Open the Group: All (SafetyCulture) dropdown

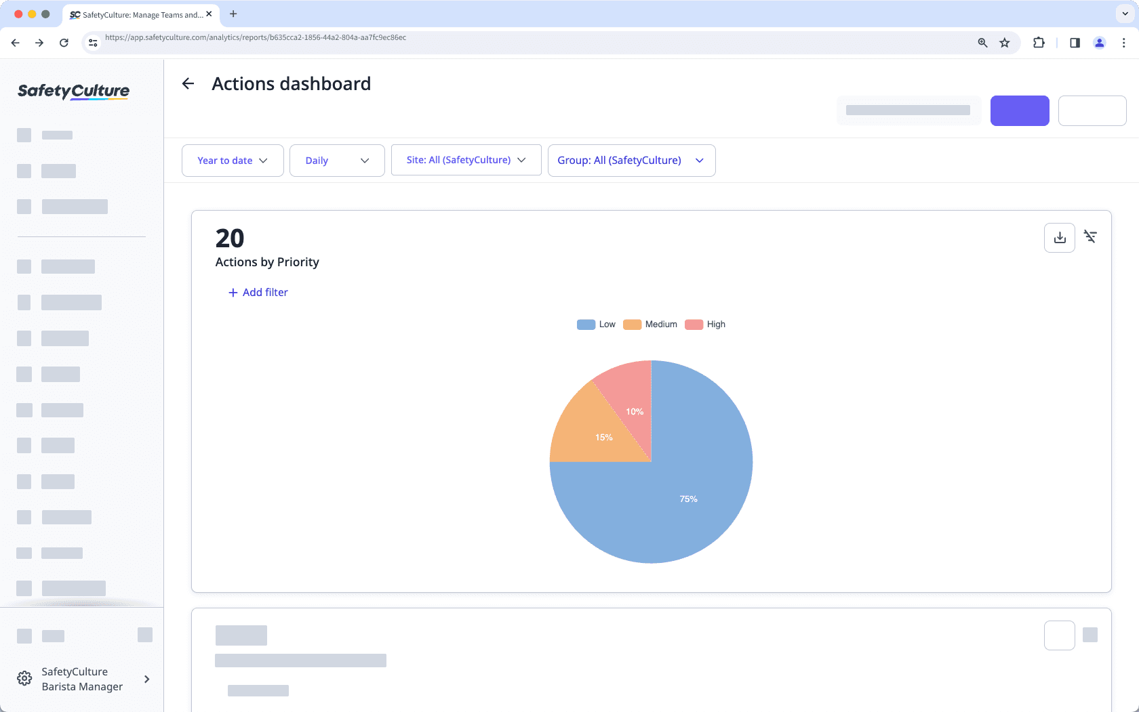coord(631,161)
